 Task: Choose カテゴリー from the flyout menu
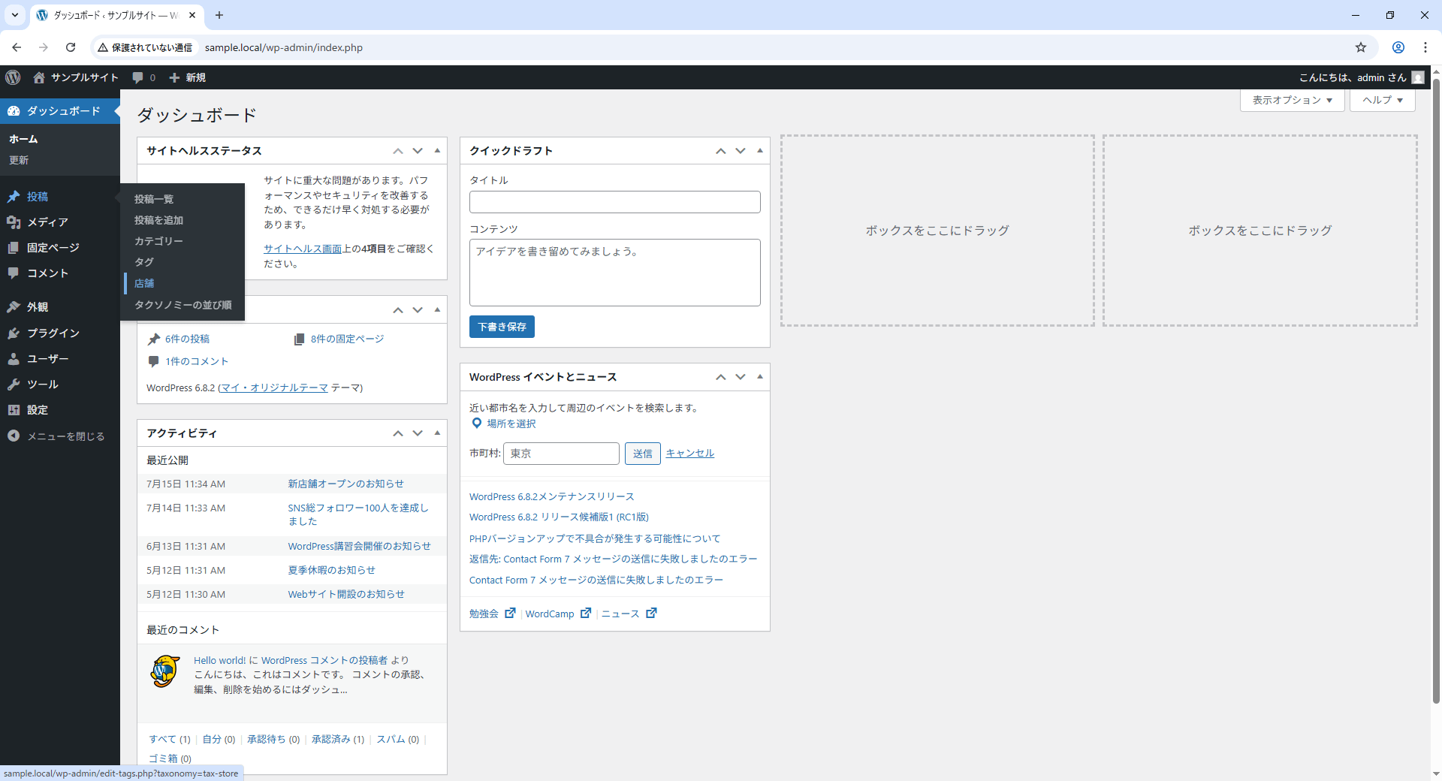point(158,241)
